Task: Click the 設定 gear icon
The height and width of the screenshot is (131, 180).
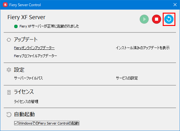Action: pos(9,70)
